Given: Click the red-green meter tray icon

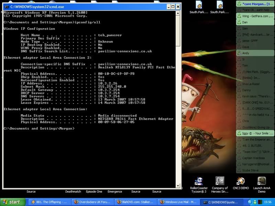Looking at the screenshot, I should [x=260, y=202].
